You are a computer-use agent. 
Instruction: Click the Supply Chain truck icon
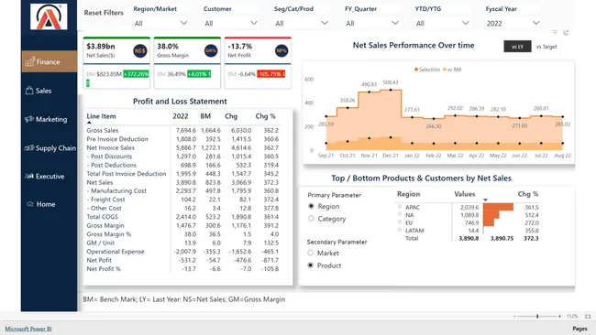pyautogui.click(x=29, y=147)
